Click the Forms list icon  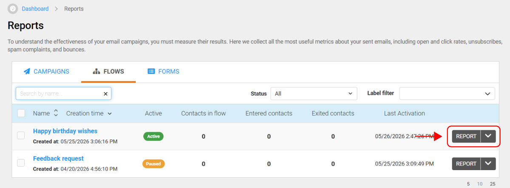click(x=151, y=71)
